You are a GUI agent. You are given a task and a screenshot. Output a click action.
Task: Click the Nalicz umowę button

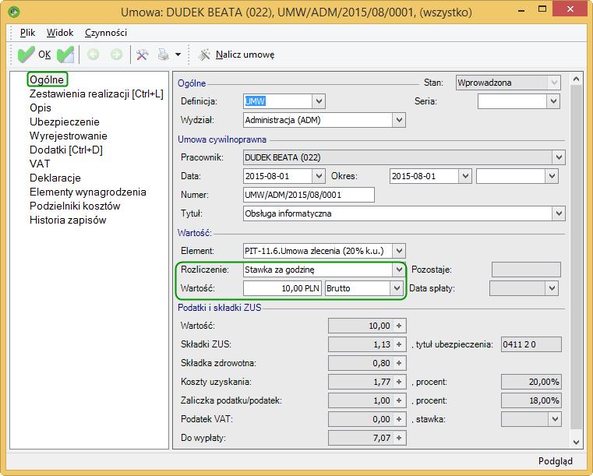pyautogui.click(x=237, y=55)
